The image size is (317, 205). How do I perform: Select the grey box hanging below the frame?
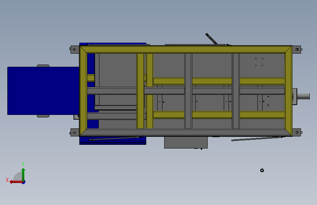tap(186, 143)
